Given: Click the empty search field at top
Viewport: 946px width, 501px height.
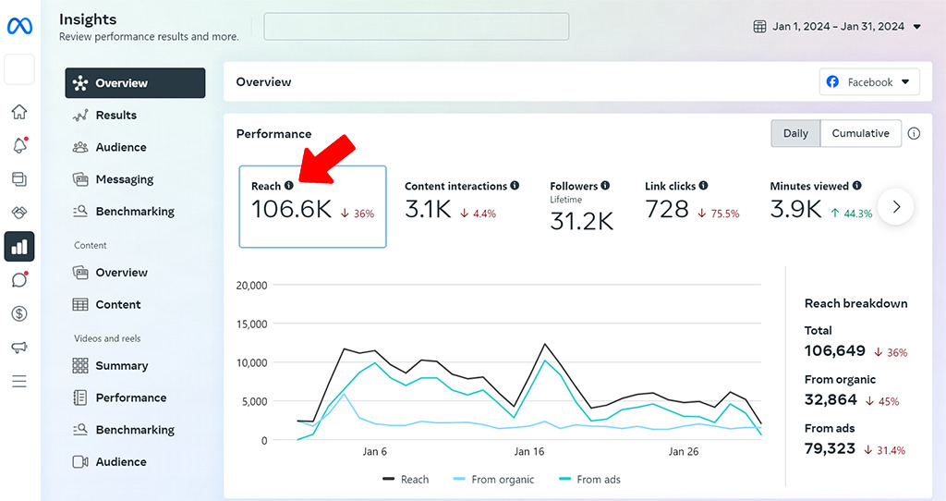Looking at the screenshot, I should tap(416, 27).
